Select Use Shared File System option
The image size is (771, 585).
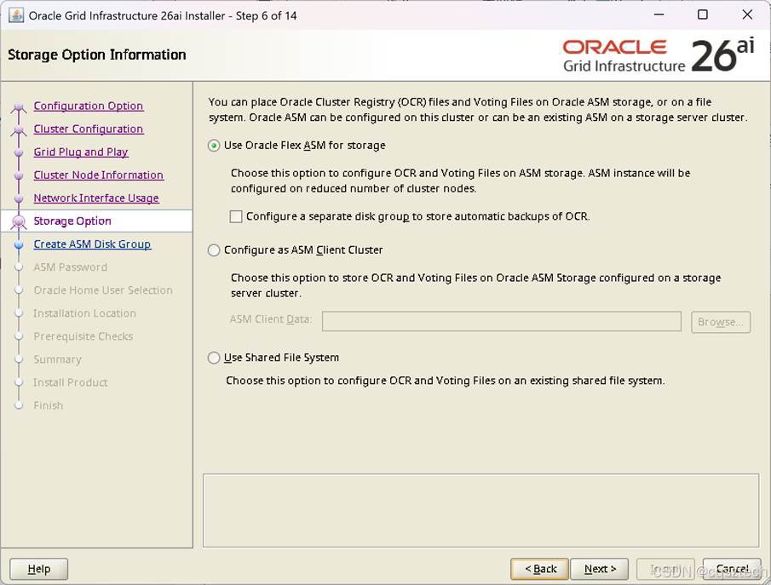[x=213, y=358]
